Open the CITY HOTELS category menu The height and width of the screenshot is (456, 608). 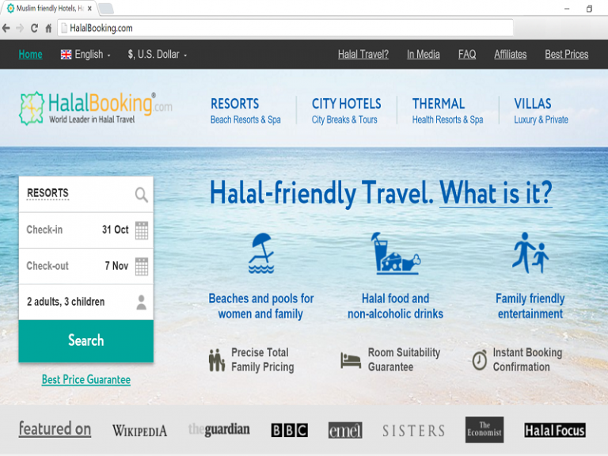tap(346, 111)
